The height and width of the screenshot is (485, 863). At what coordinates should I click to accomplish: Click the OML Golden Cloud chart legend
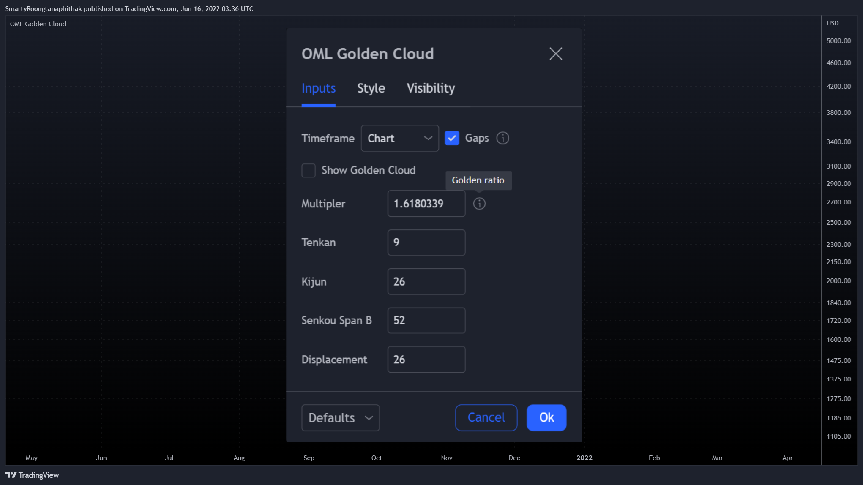click(38, 24)
